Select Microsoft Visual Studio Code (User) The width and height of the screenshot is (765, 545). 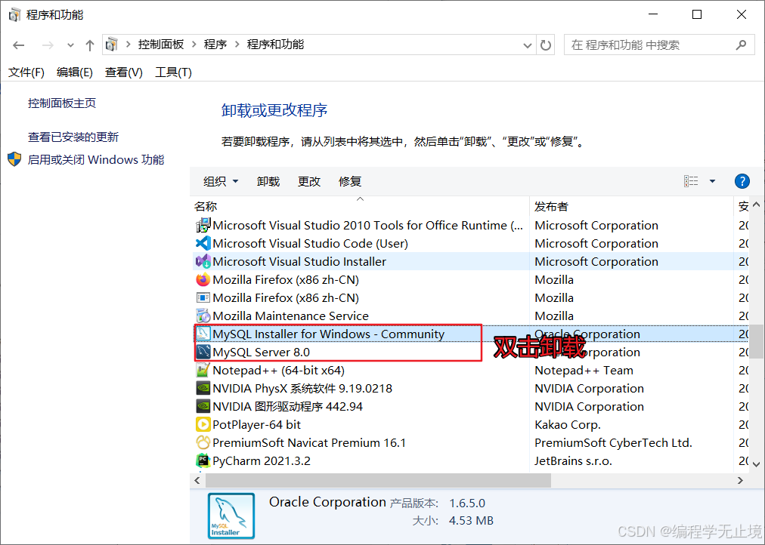pyautogui.click(x=471, y=244)
